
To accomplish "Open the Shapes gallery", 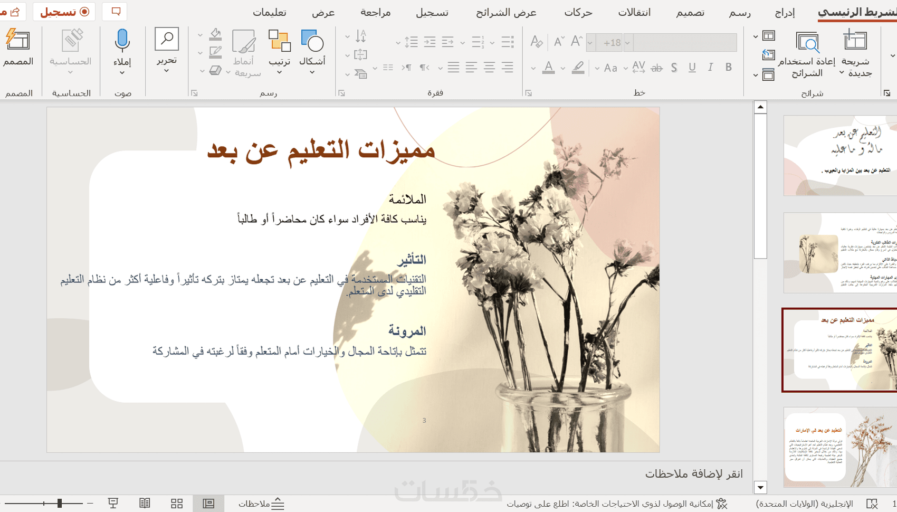I will [x=312, y=51].
